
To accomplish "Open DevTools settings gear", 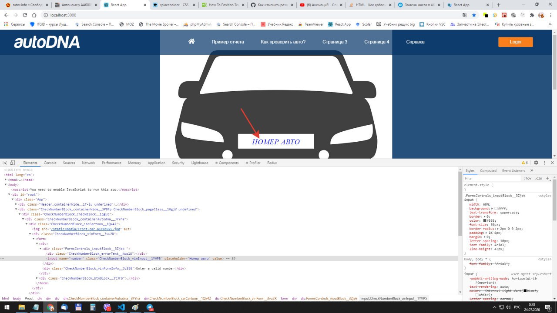I will coord(536,163).
